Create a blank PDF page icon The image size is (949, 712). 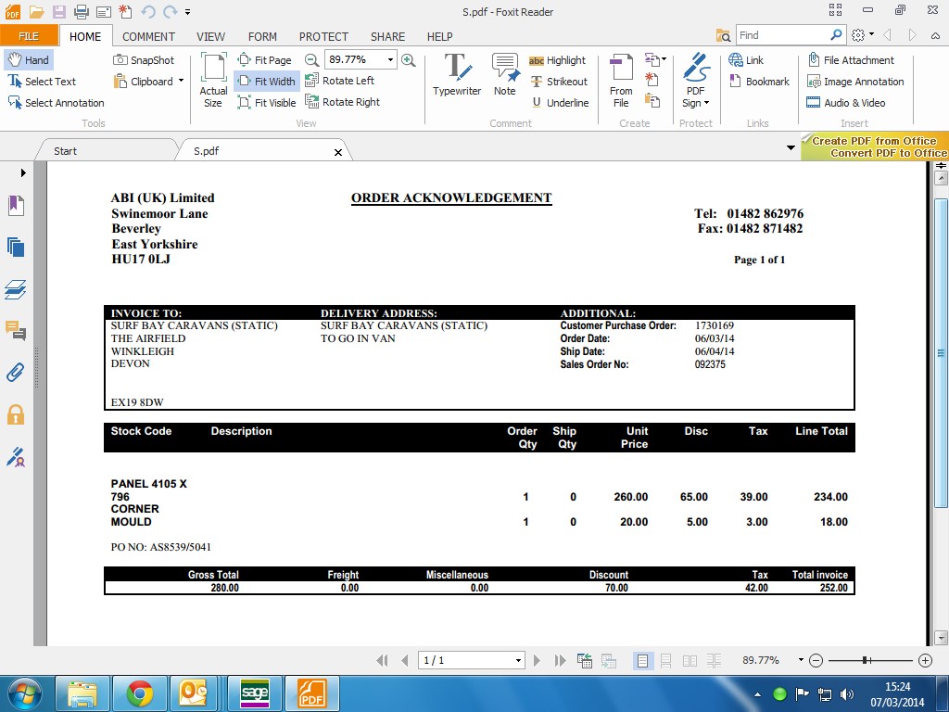[x=652, y=80]
